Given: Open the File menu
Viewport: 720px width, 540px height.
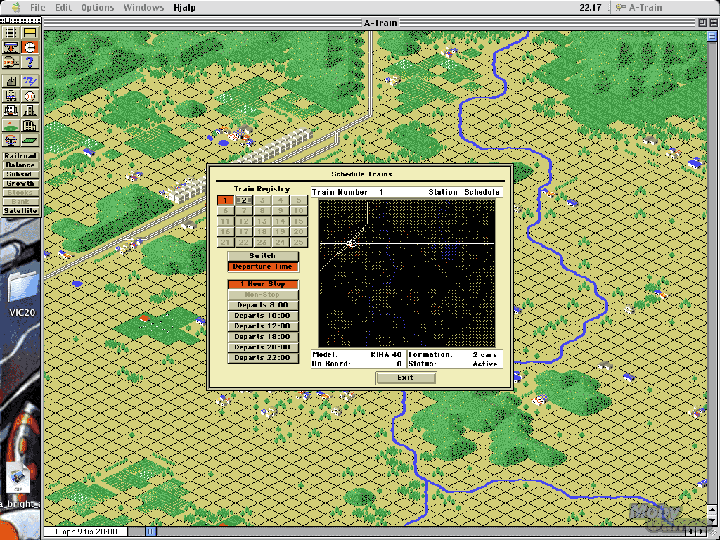Looking at the screenshot, I should (x=38, y=7).
